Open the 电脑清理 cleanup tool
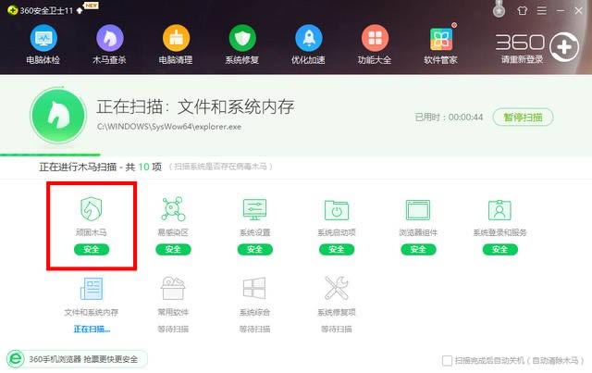Screen dimensions: 592x373 pos(176,45)
